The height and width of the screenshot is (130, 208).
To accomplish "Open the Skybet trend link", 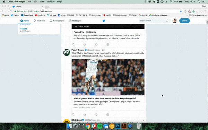I will (x=24, y=29).
